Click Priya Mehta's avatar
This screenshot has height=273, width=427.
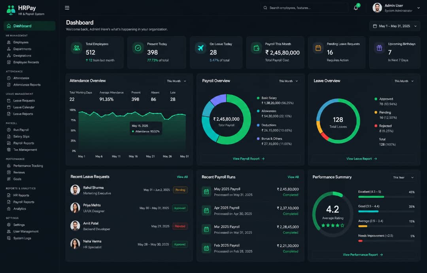tap(75, 208)
